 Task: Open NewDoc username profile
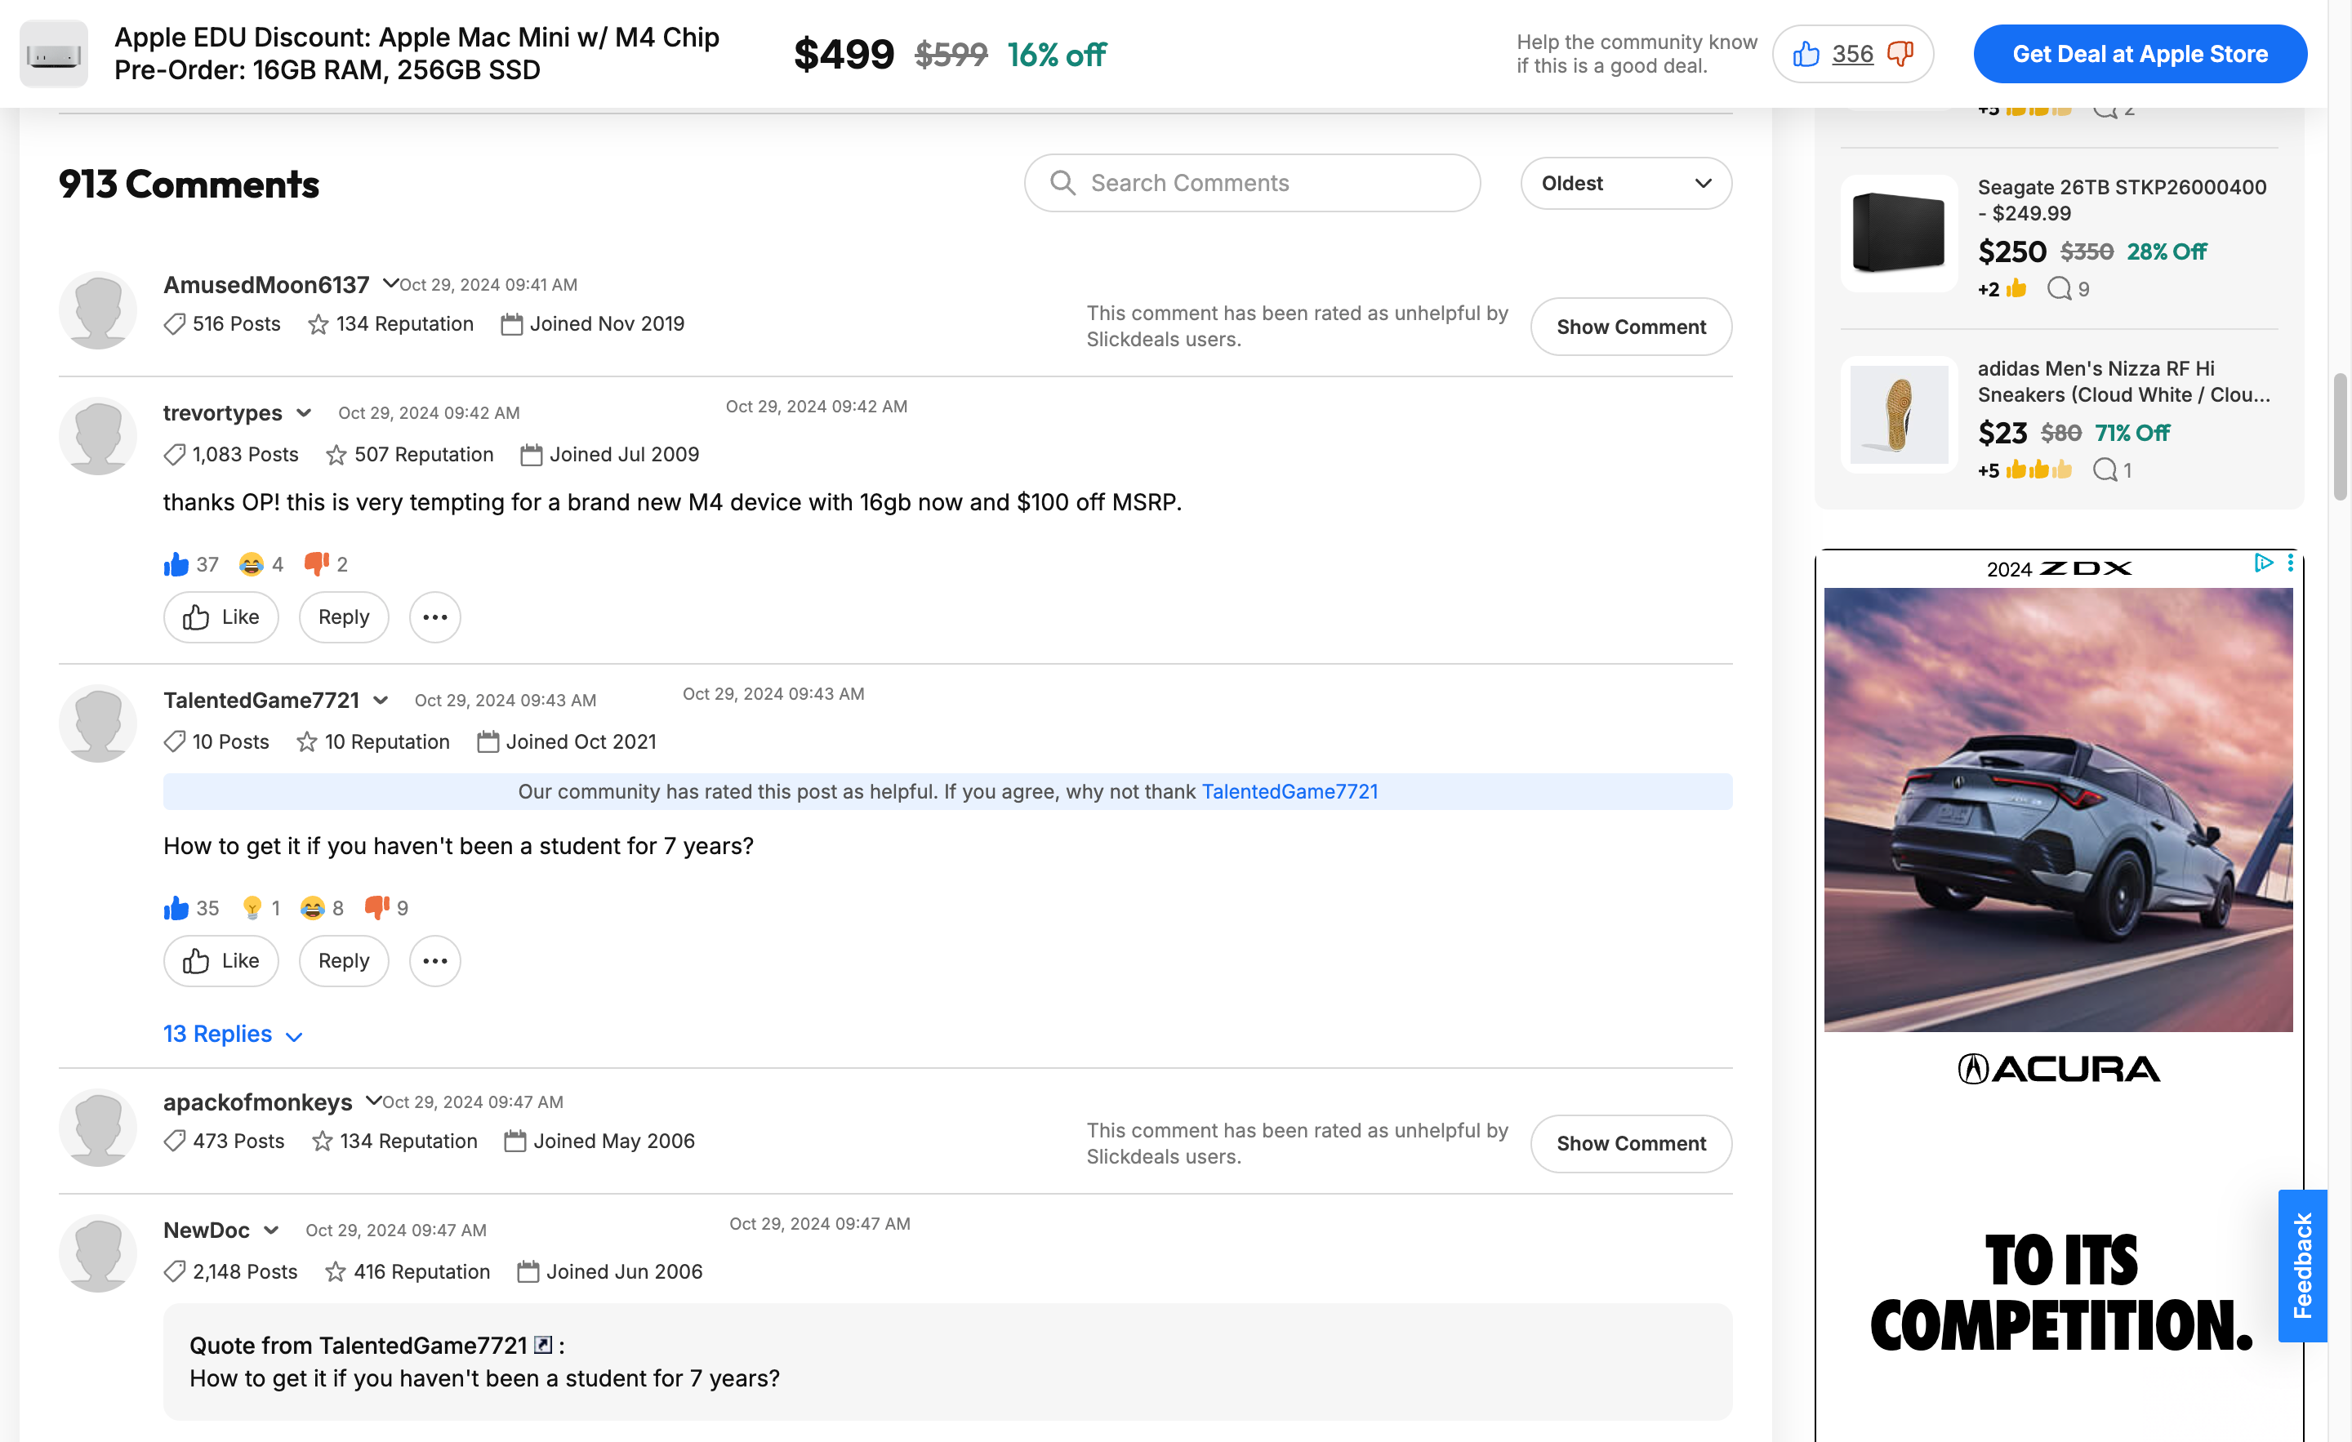(206, 1231)
